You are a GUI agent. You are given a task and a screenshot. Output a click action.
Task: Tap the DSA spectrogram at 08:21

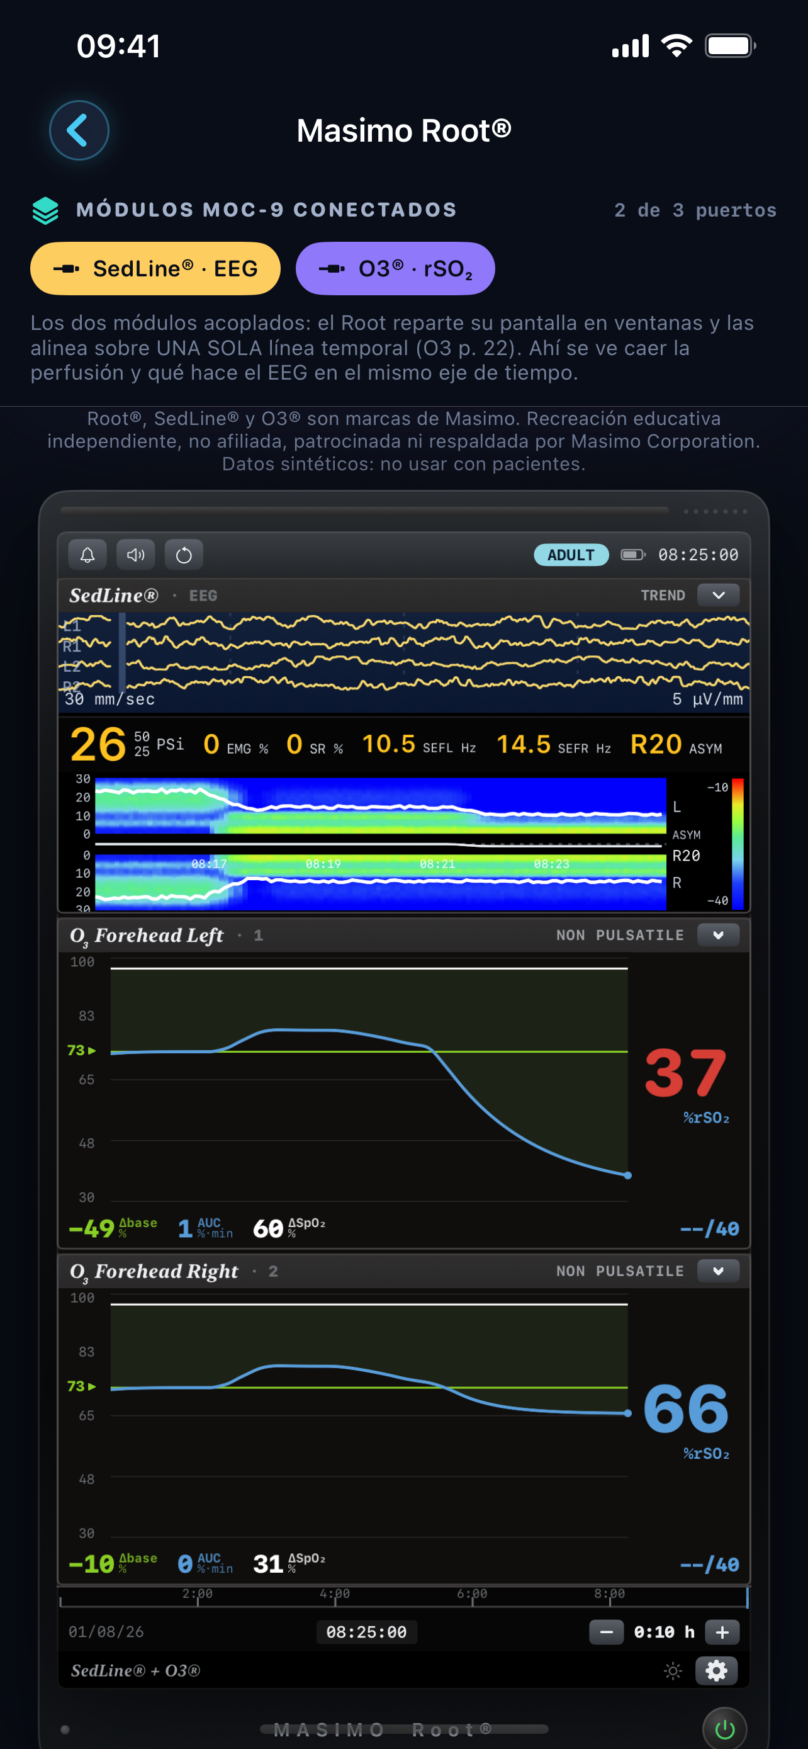click(x=437, y=864)
